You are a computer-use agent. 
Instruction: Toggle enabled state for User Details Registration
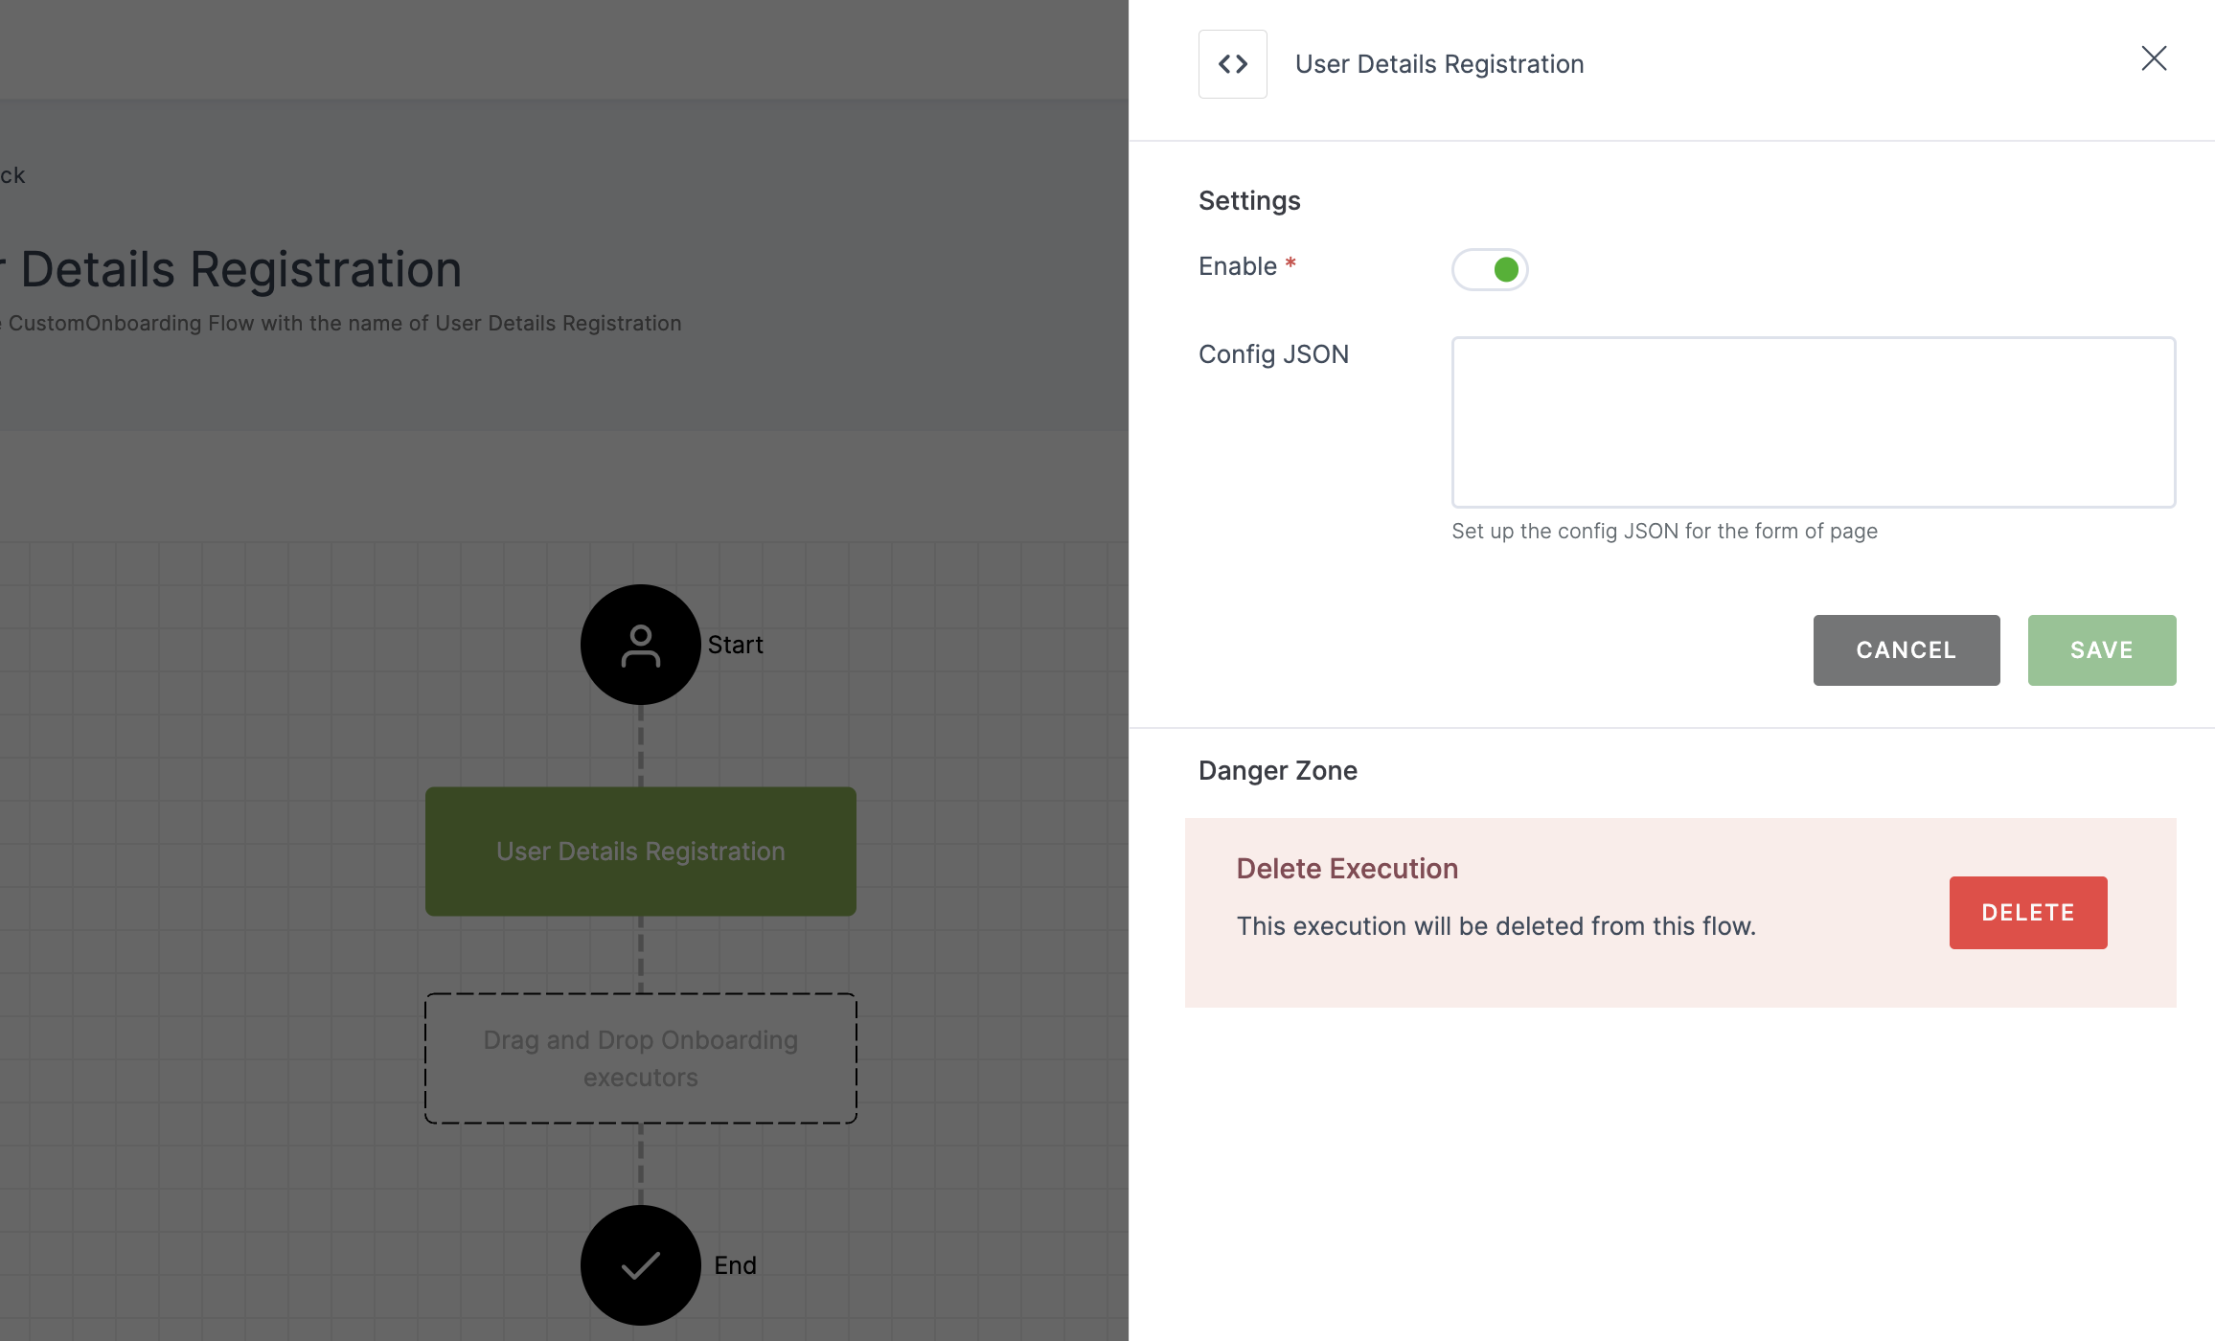[1489, 267]
